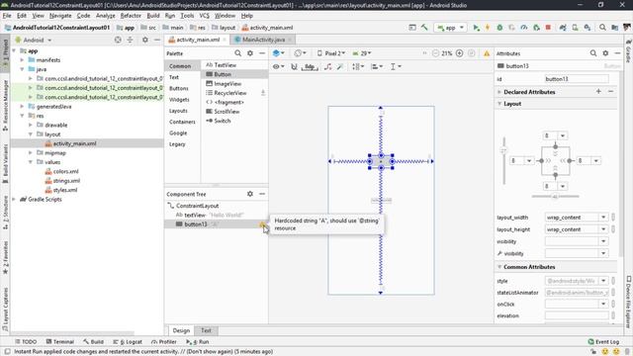Zoom out the design surface minus icon
This screenshot has width=633, height=356.
coord(435,53)
